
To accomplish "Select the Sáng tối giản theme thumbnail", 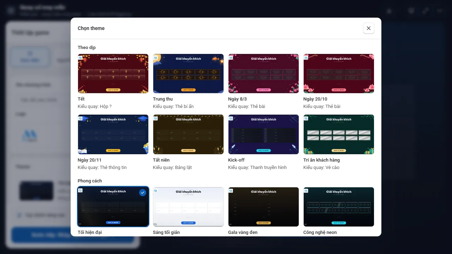I will [x=188, y=207].
